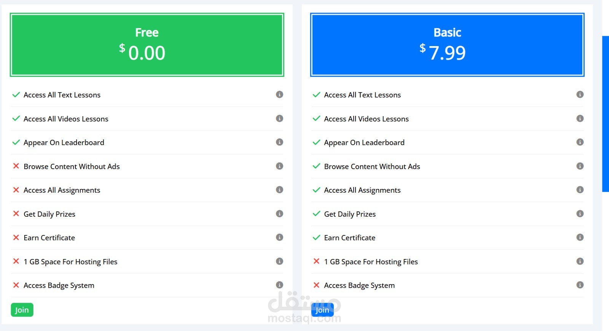
Task: Click Free plan's 1 GB Space For Hosting Files text
Action: [x=70, y=262]
